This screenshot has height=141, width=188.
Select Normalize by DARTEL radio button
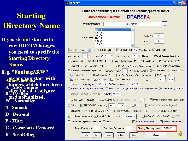[x=160, y=89]
